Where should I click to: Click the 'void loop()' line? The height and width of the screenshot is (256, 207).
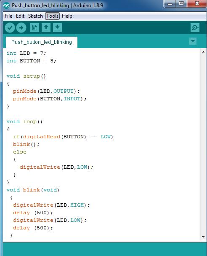click(24, 121)
